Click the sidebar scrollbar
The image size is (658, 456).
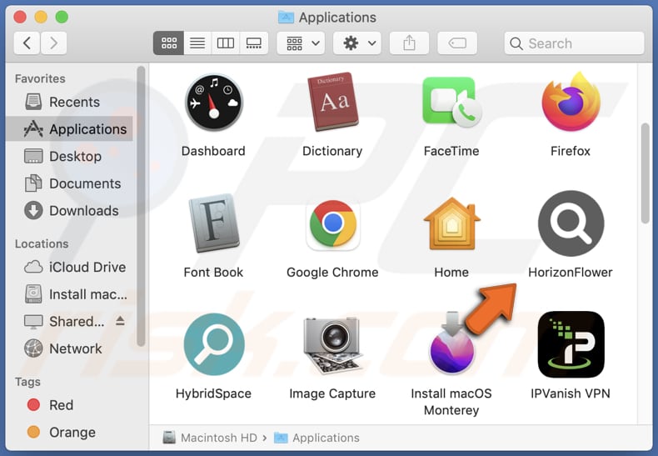(x=141, y=206)
